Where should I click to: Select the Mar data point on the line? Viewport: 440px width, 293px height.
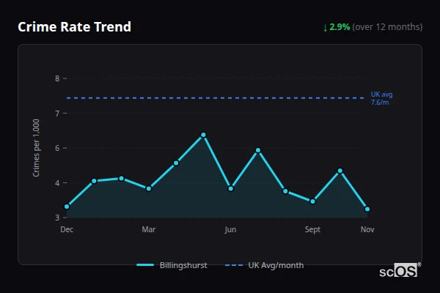click(149, 189)
